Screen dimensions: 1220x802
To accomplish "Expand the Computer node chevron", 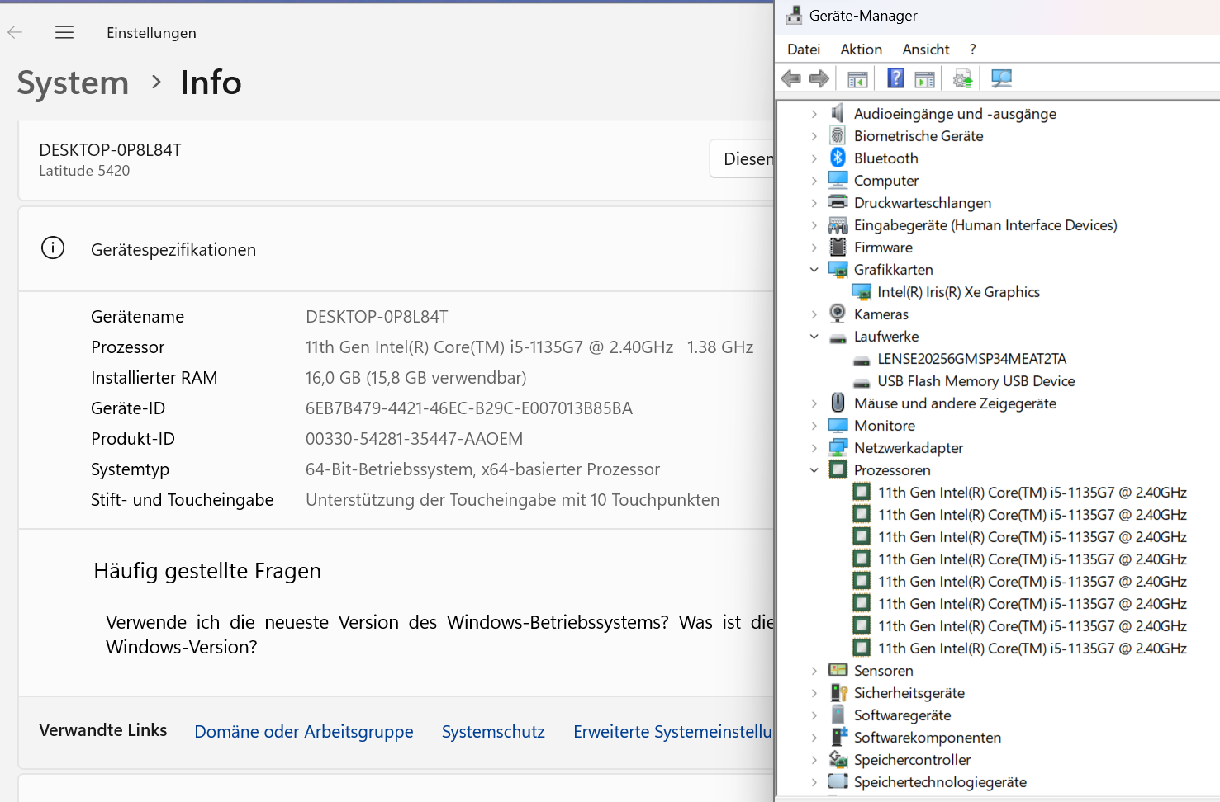I will click(x=814, y=181).
